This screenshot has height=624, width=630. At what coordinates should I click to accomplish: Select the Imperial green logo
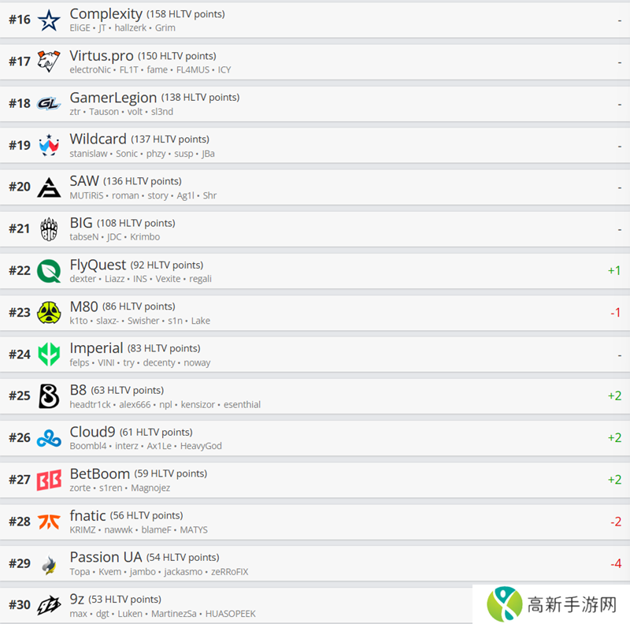[x=49, y=355]
